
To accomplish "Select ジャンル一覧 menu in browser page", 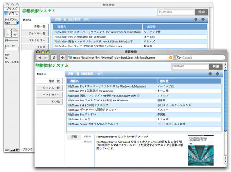I will [49, 88].
